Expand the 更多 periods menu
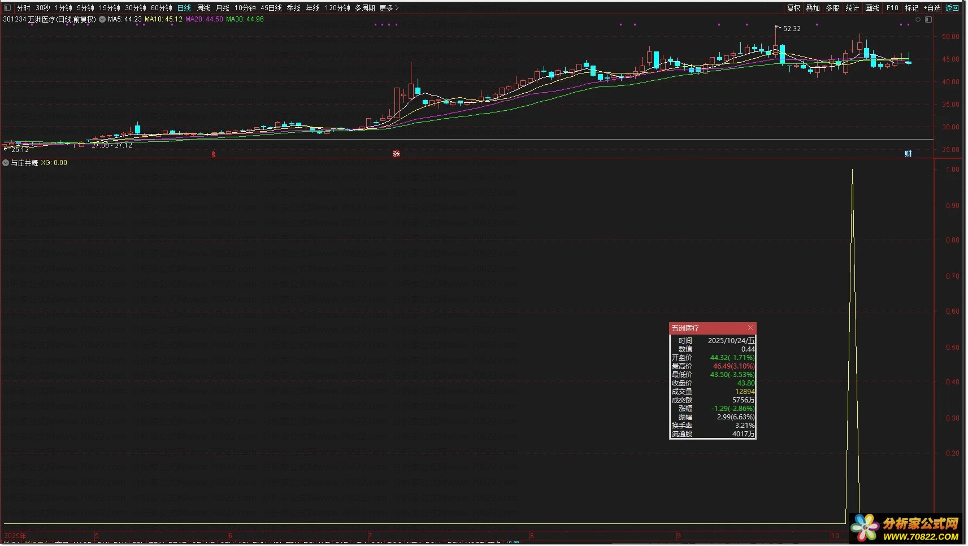 coord(389,8)
